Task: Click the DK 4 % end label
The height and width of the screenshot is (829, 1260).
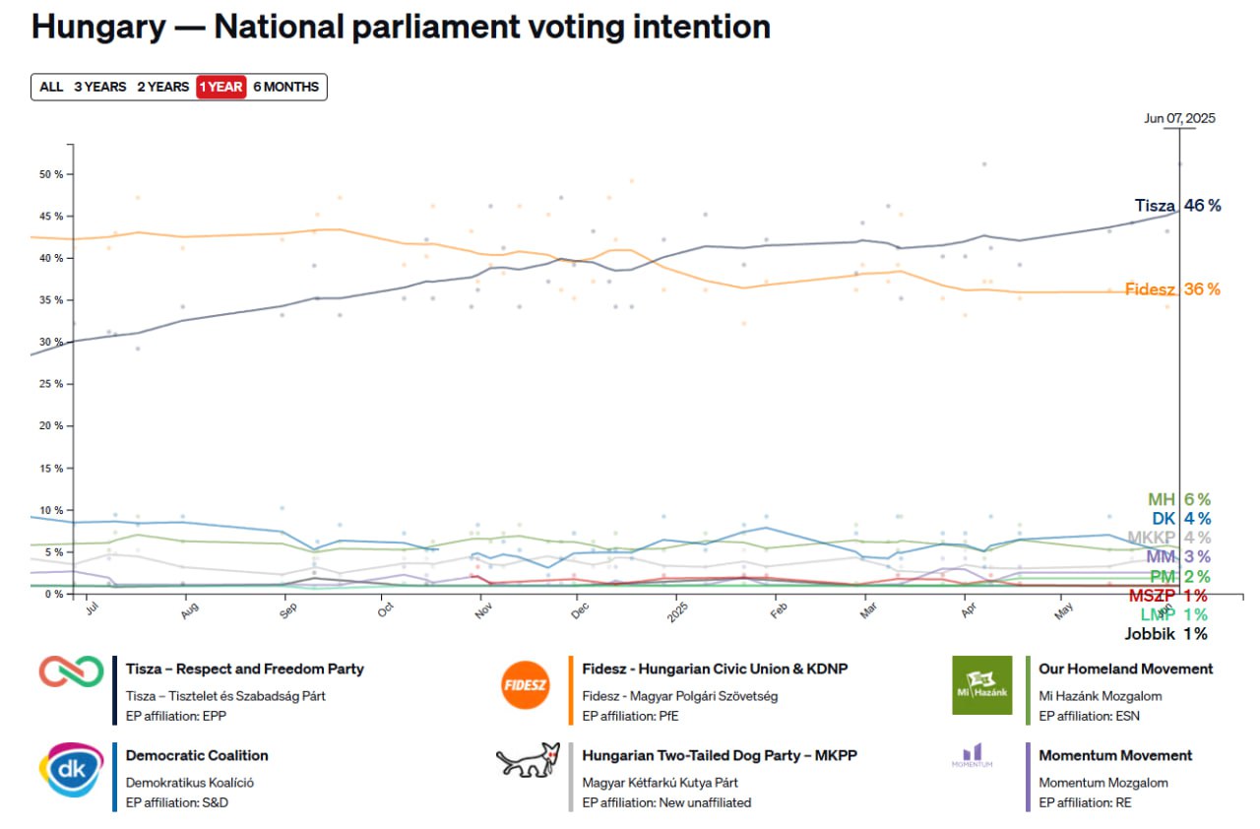Action: tap(1181, 519)
